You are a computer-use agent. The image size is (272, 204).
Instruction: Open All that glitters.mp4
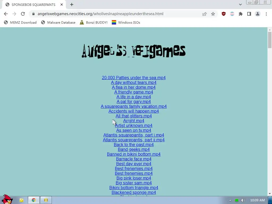134,116
